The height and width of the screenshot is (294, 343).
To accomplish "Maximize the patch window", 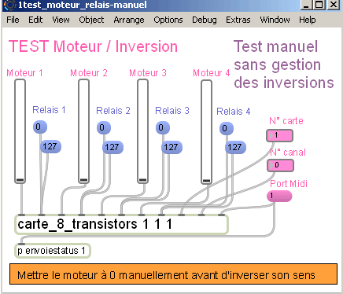I will click(x=319, y=5).
